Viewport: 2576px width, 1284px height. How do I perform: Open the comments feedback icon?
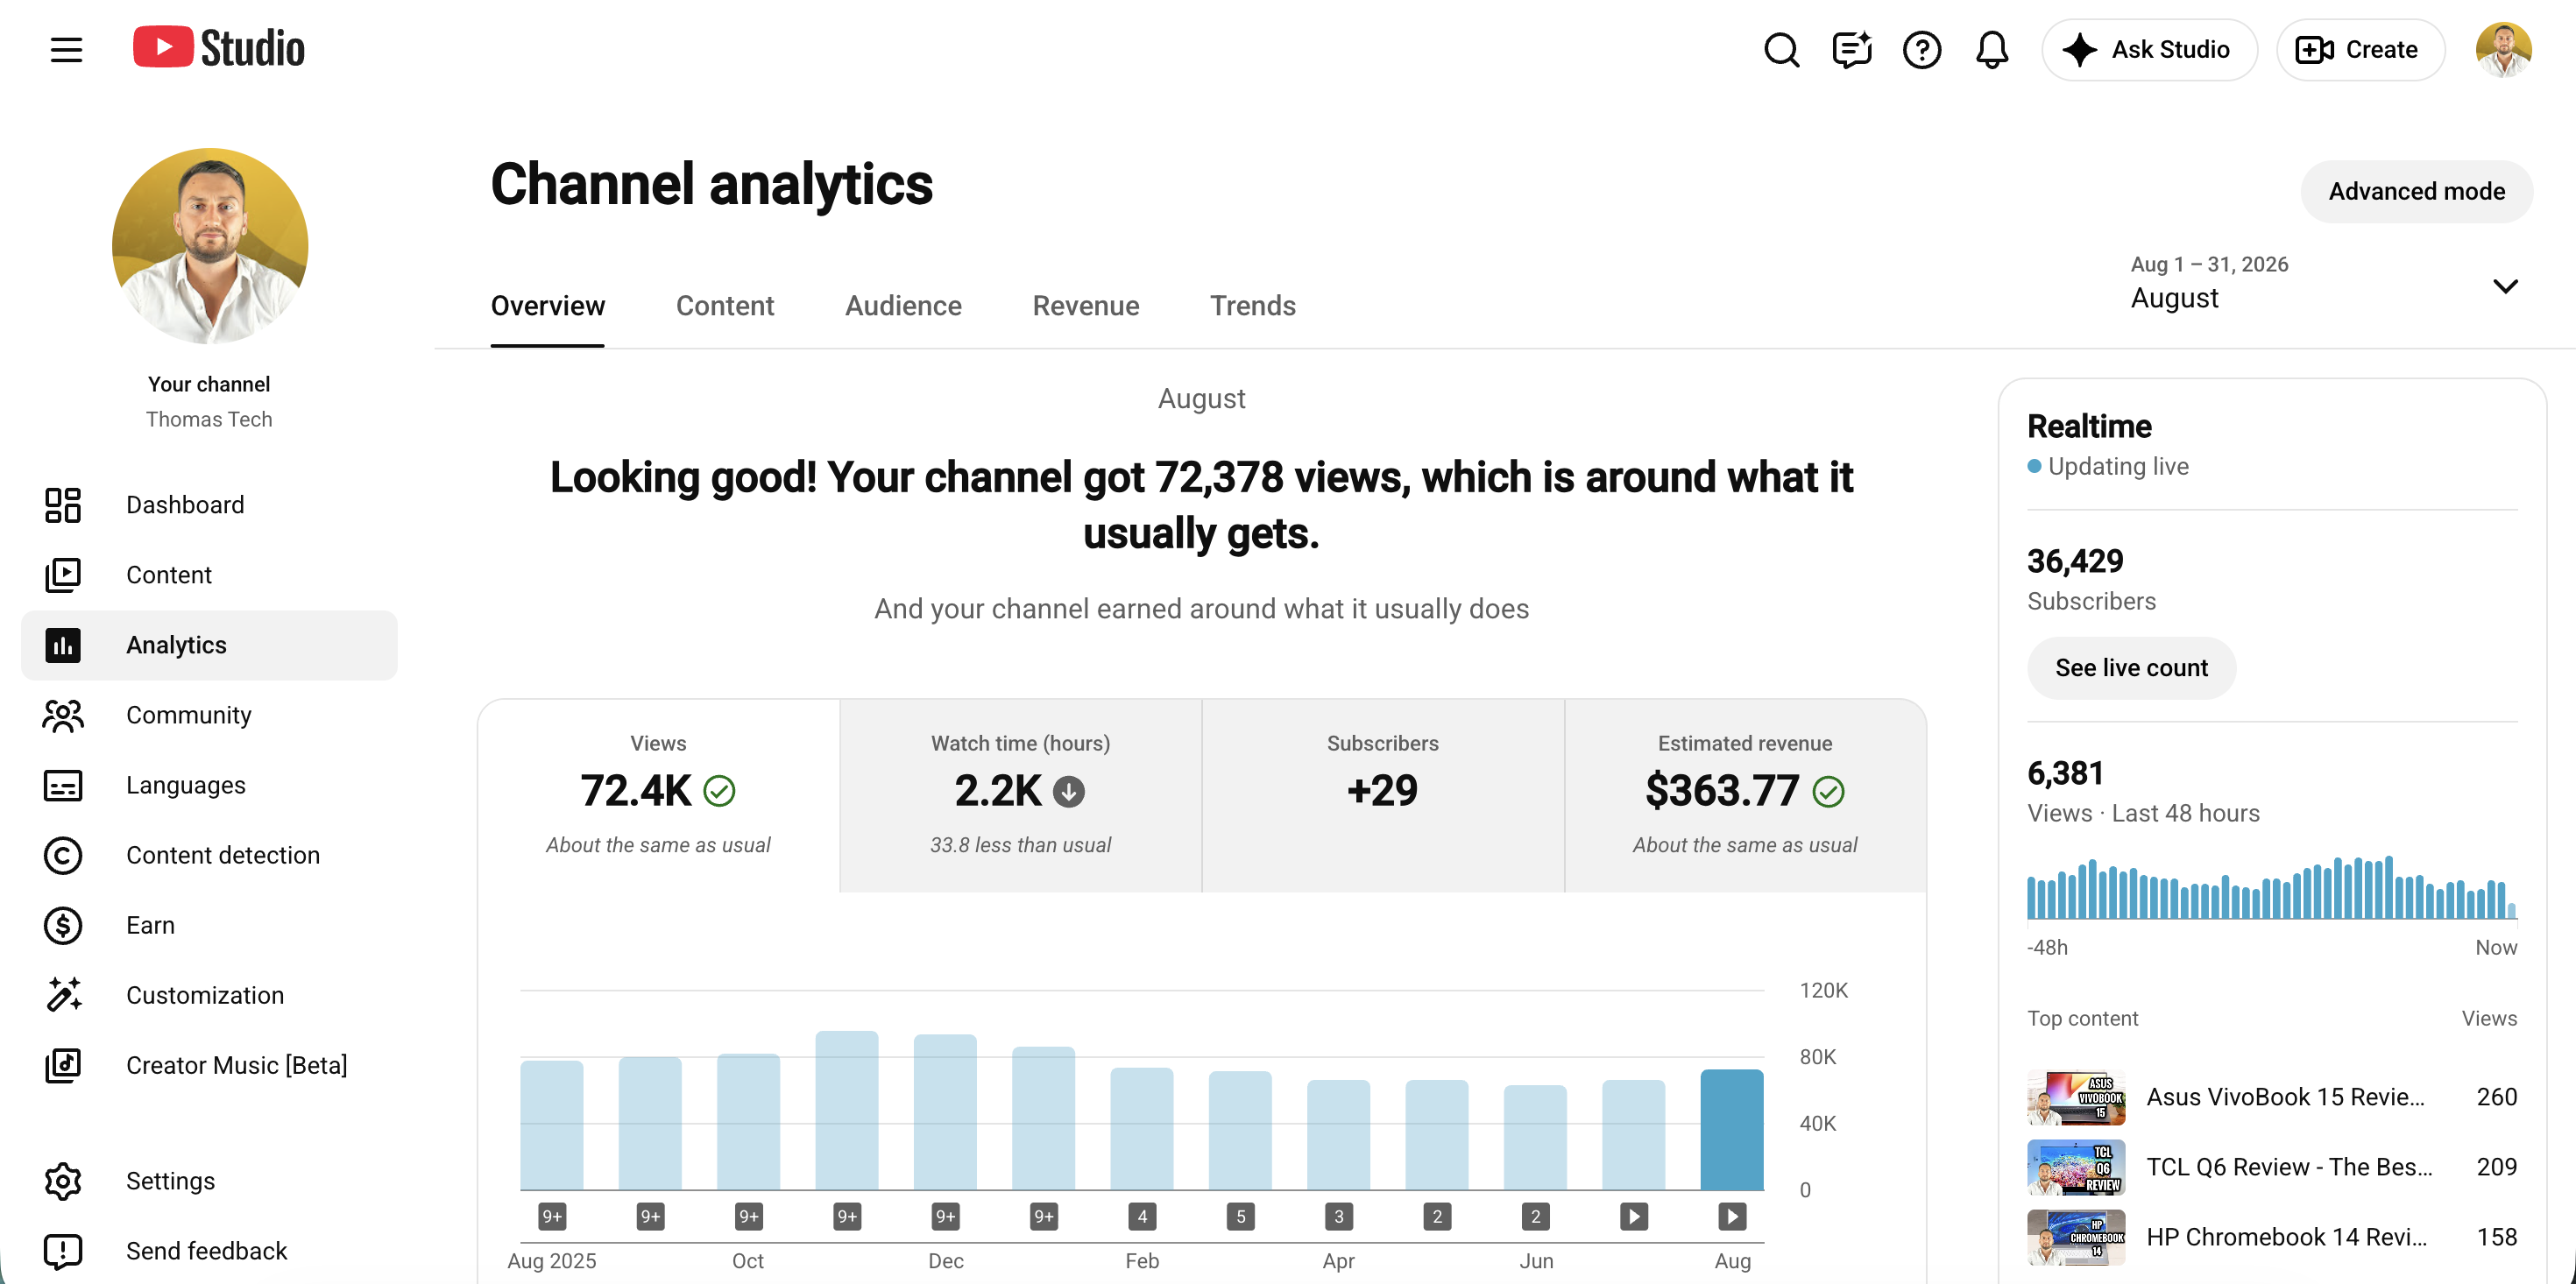tap(1851, 49)
